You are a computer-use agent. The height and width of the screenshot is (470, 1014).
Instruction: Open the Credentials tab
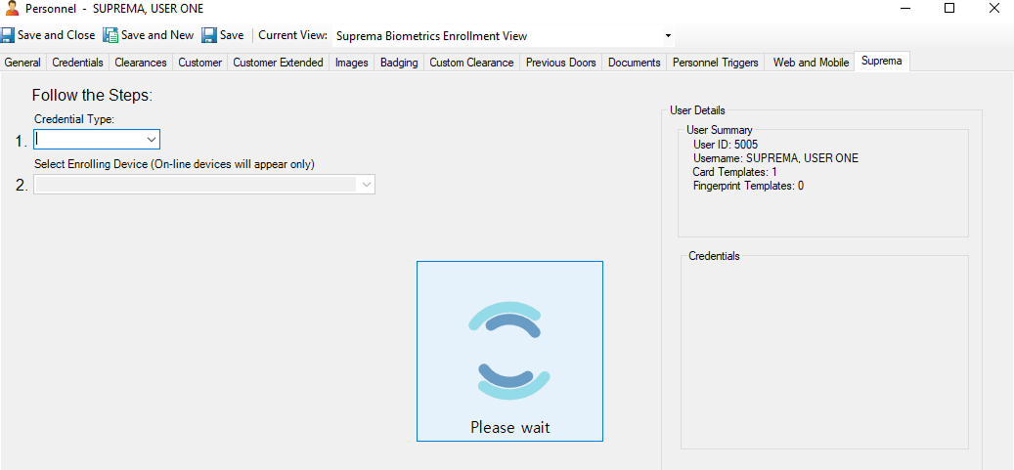[77, 63]
